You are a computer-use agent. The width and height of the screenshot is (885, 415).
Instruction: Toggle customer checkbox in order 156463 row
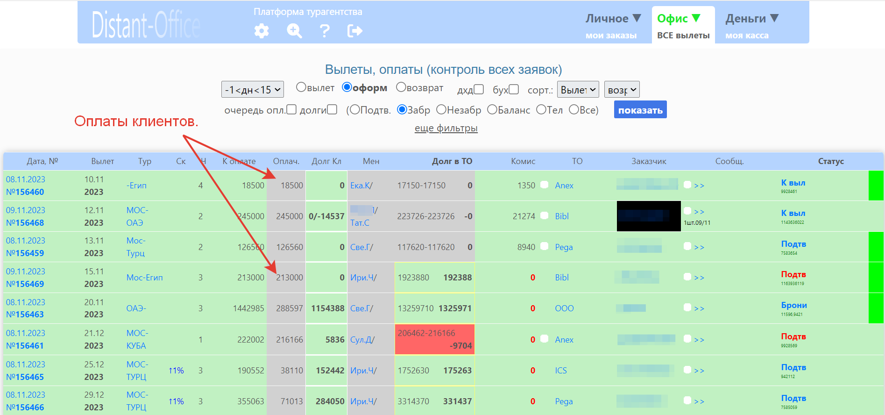[x=687, y=308]
